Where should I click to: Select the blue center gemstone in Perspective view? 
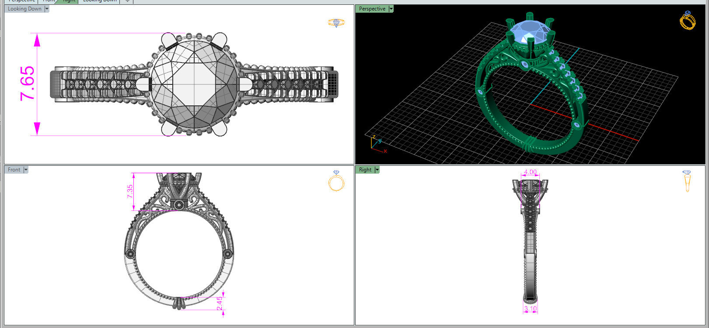tap(531, 33)
